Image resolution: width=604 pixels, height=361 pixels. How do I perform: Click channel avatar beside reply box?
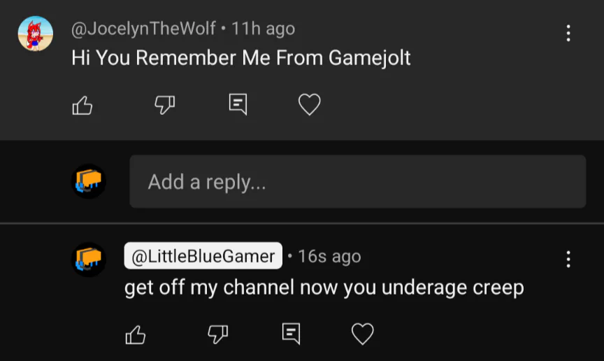tap(89, 181)
